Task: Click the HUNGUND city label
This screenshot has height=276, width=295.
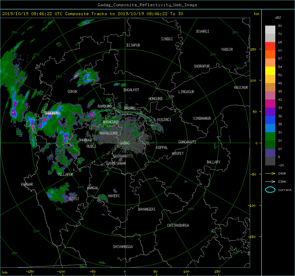Action: coord(155,99)
